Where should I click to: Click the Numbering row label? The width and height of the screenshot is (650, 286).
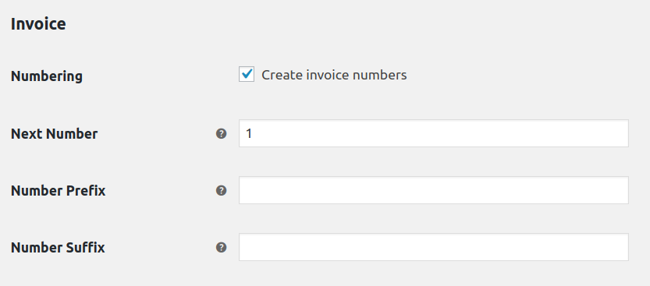tap(47, 76)
